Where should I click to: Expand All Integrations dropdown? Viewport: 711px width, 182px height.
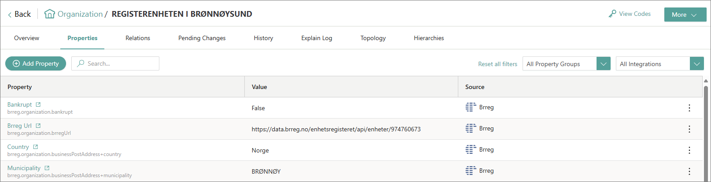tap(696, 64)
